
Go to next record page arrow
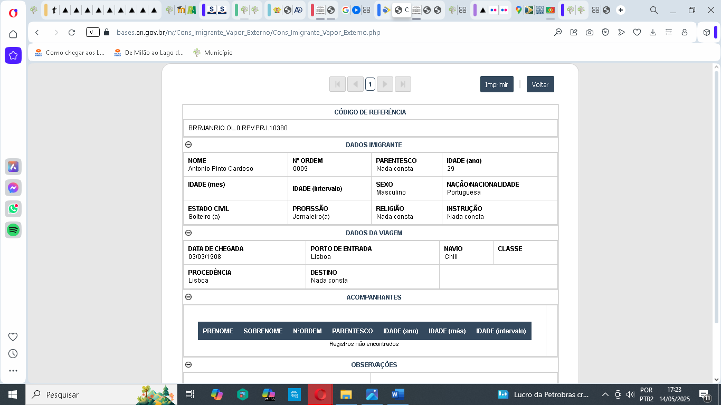(385, 84)
